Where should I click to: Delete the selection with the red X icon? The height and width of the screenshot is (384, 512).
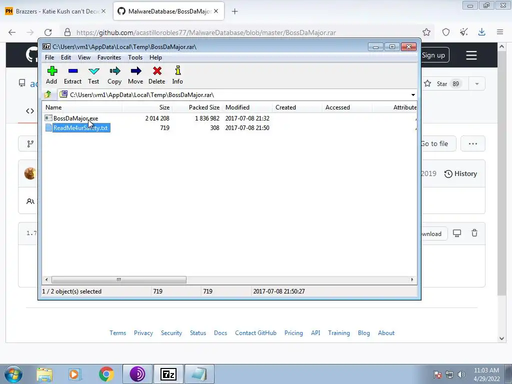pos(157,71)
